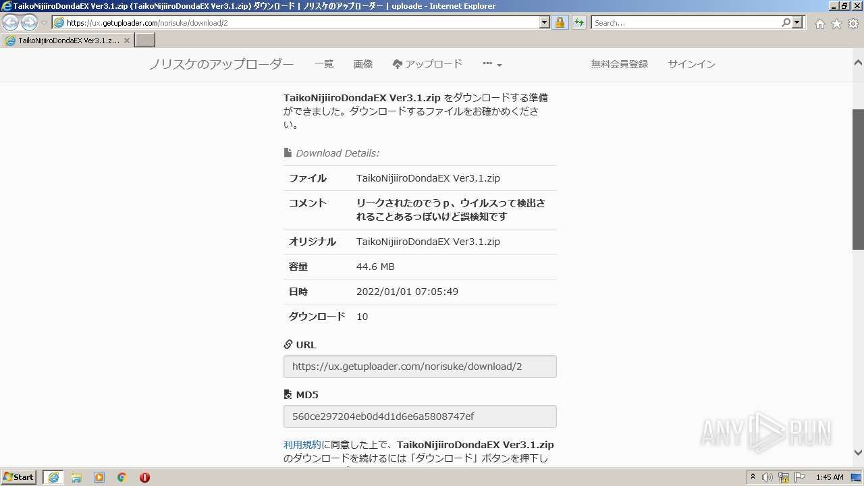Click the page scrollbar up arrow
This screenshot has width=864, height=486.
tap(858, 63)
